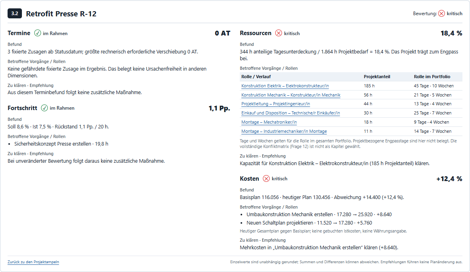The height and width of the screenshot is (272, 470).
Task: Click the Projektanteil column header
Action: tap(377, 77)
